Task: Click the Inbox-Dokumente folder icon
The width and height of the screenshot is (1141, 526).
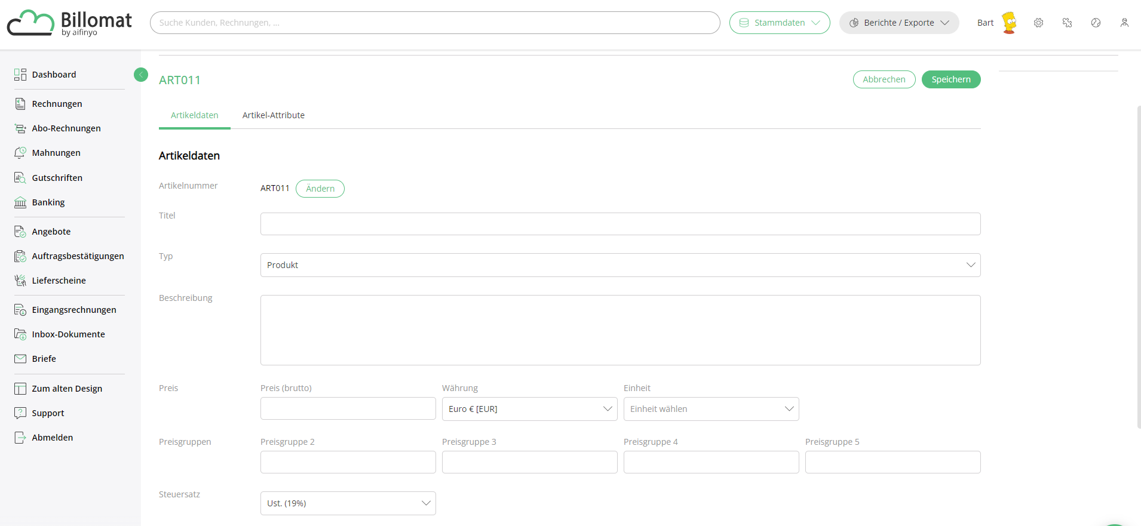Action: (x=20, y=334)
